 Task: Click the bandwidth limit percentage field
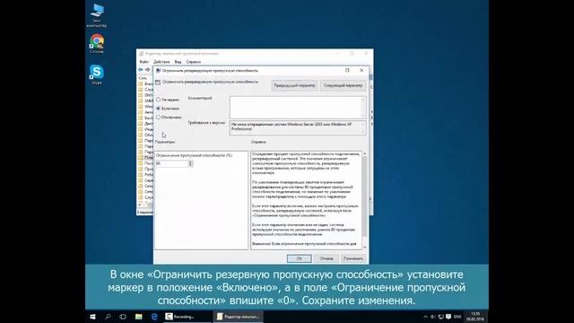pyautogui.click(x=171, y=163)
